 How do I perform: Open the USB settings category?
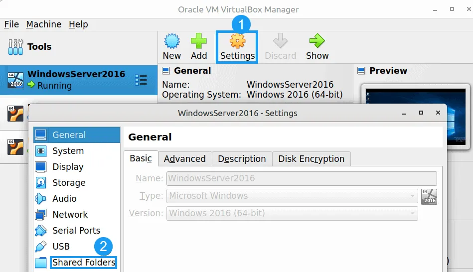point(77,247)
